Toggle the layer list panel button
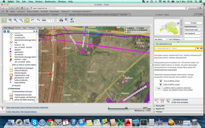Viewport: 205px width, 128px height. (x=4, y=20)
